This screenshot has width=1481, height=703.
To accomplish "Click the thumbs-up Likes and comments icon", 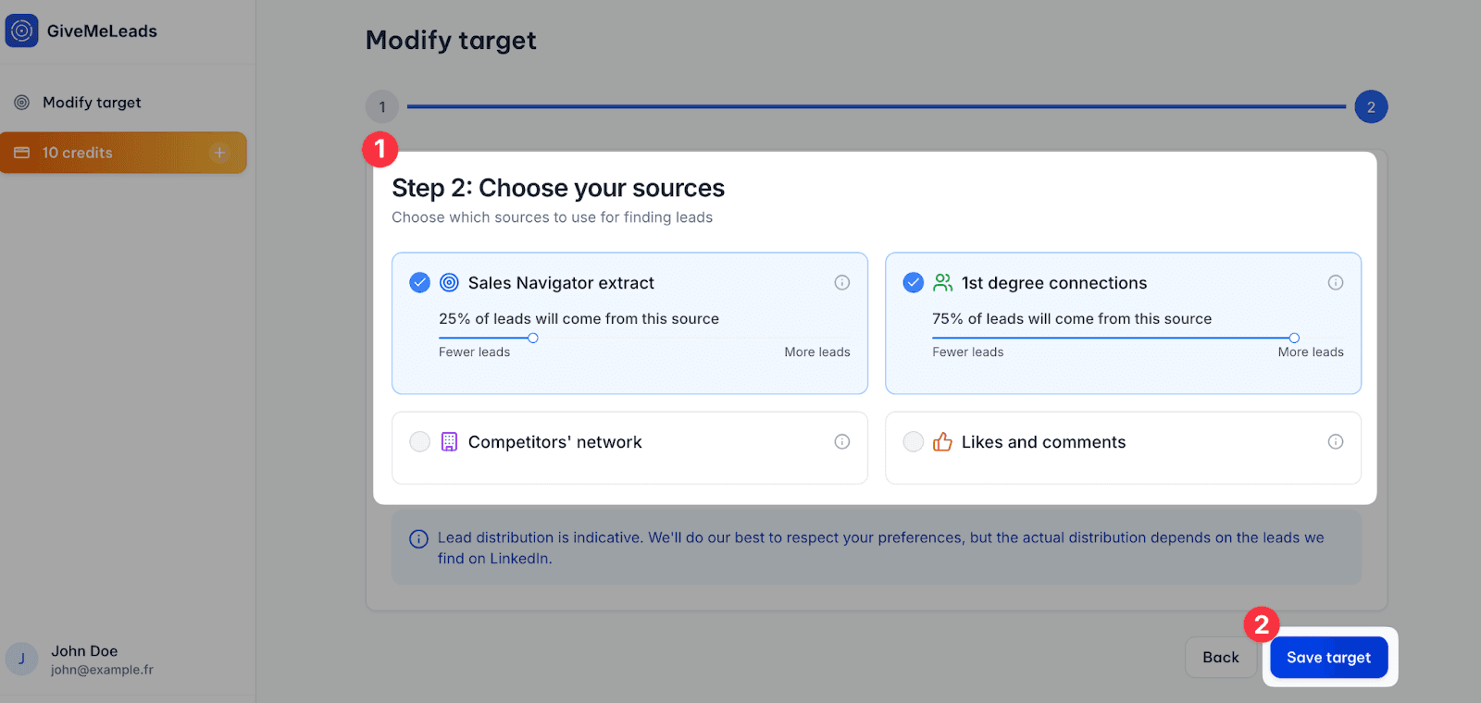I will coord(943,442).
